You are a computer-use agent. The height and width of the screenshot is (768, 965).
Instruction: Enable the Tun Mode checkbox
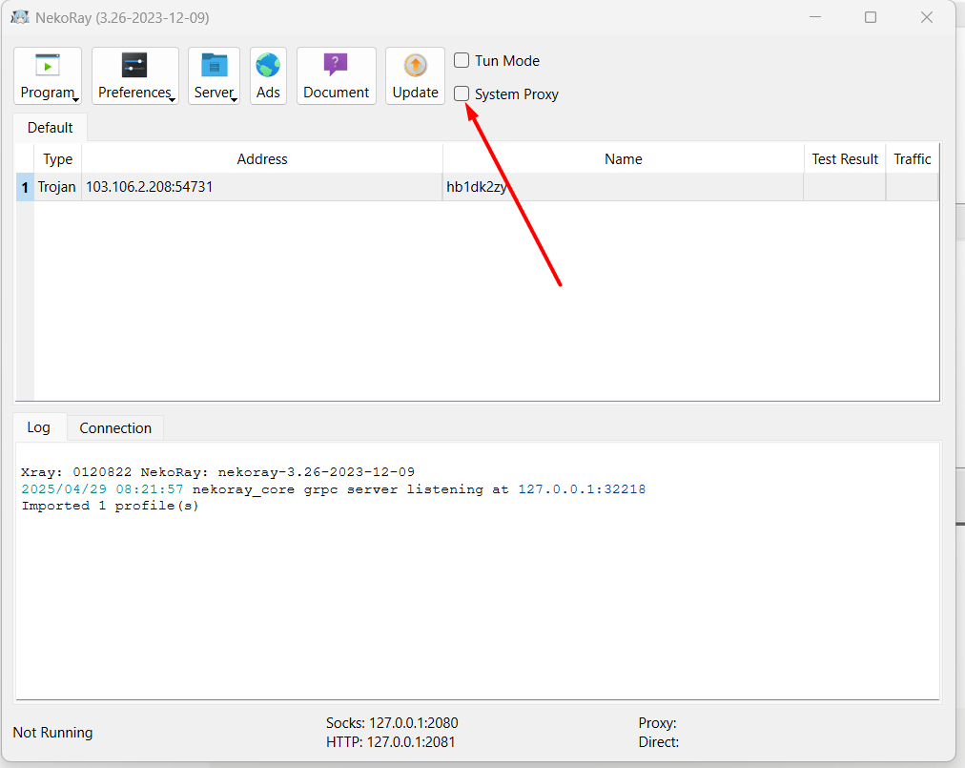click(462, 60)
